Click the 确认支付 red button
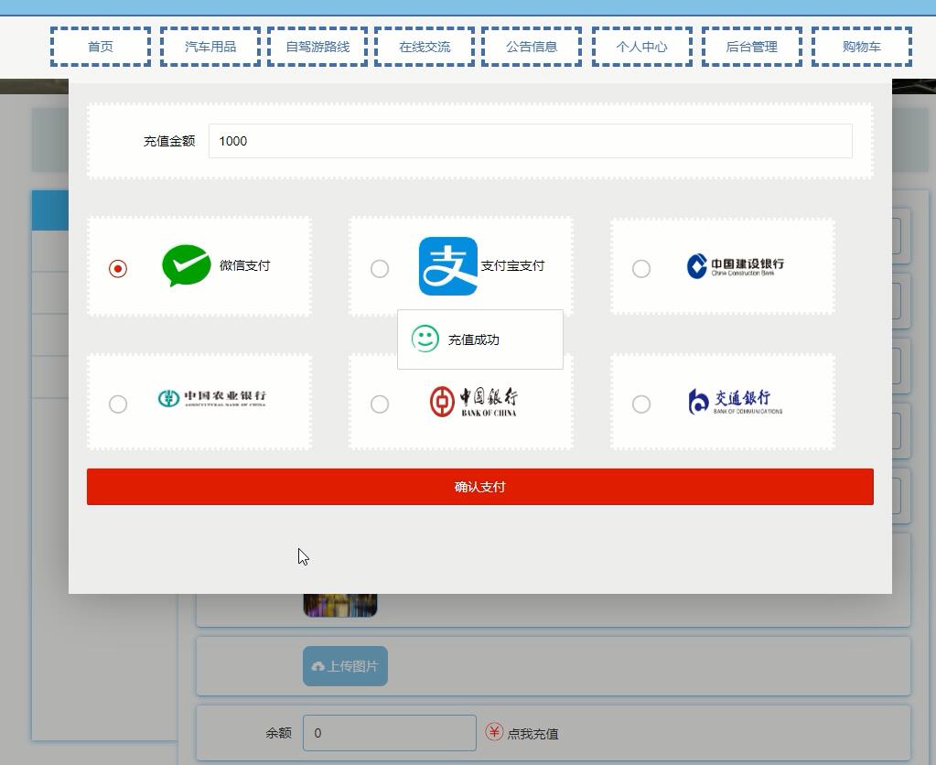The image size is (936, 765). click(480, 487)
